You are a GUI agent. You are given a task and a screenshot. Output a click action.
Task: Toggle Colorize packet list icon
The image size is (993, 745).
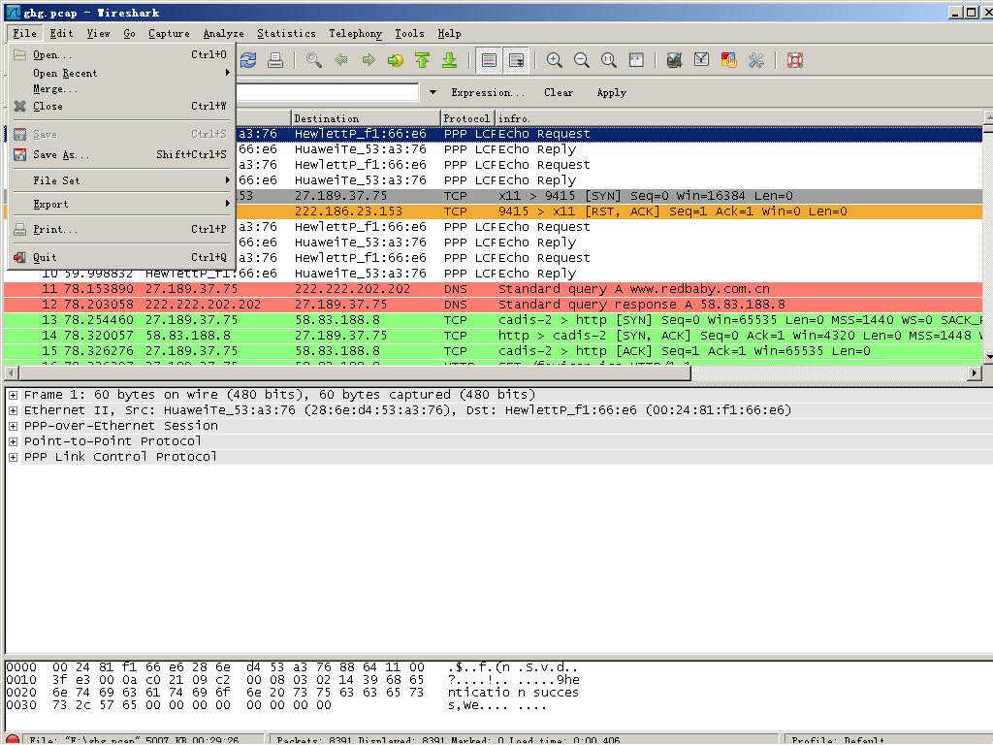489,60
